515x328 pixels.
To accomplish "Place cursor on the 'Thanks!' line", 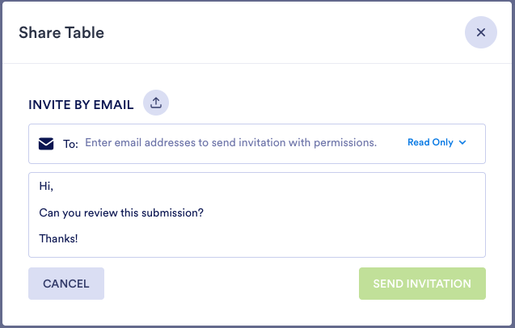I will 58,238.
